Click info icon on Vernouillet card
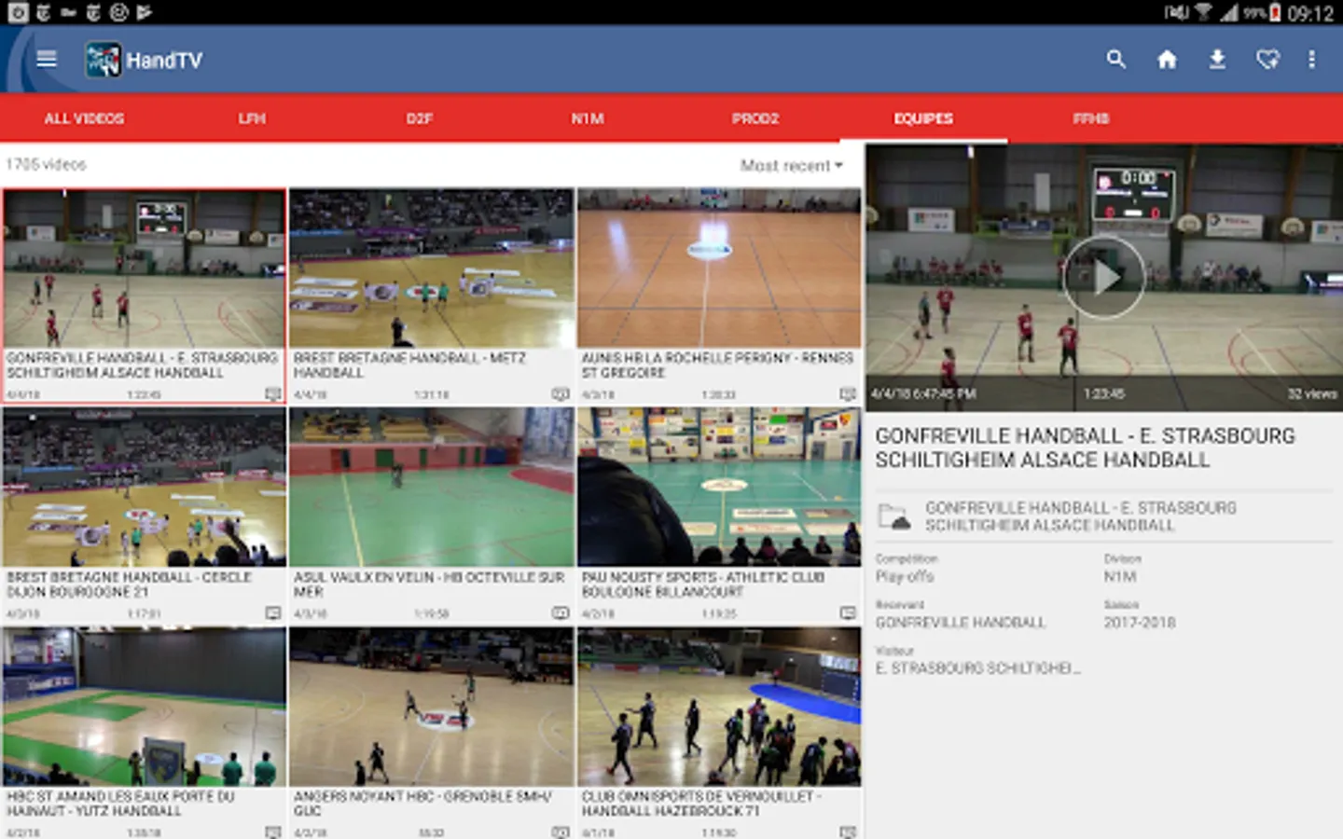 pos(847,832)
